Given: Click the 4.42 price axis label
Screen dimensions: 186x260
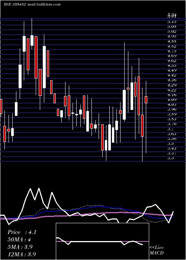Looking at the screenshot, I should (172, 75).
